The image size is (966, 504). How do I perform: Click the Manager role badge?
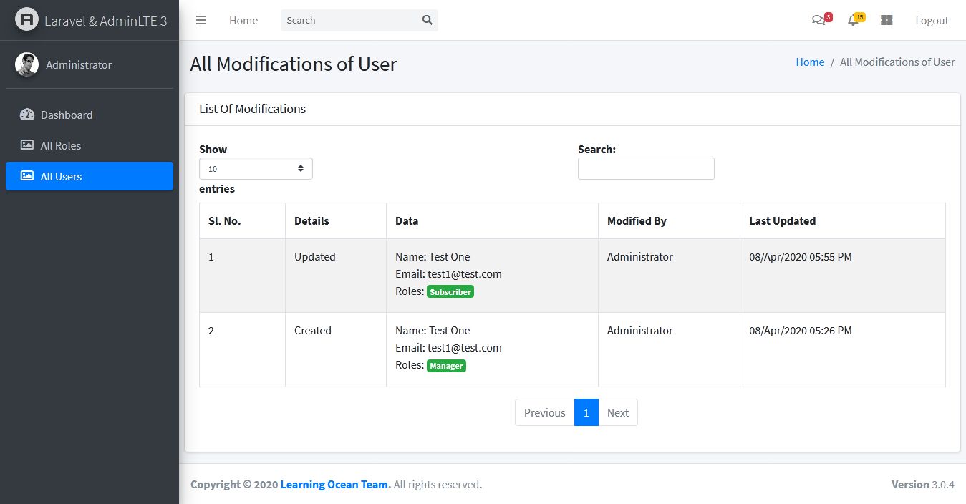pos(447,366)
